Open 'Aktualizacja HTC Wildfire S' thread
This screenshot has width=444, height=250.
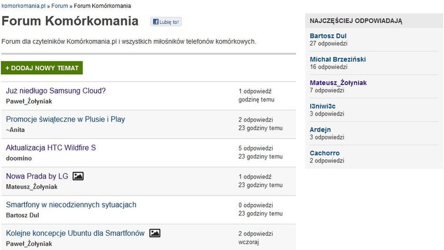tap(51, 148)
